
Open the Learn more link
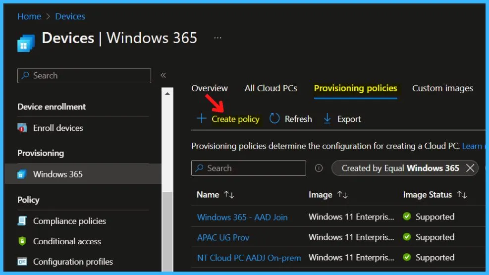(x=474, y=146)
